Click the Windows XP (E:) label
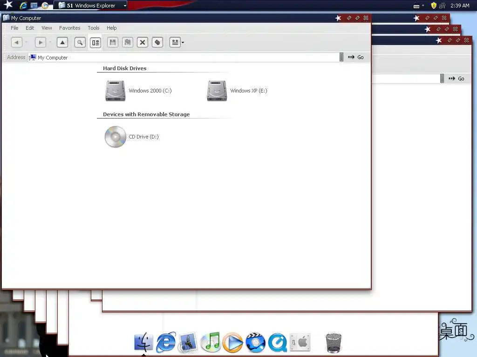The width and height of the screenshot is (477, 357). pos(249,91)
